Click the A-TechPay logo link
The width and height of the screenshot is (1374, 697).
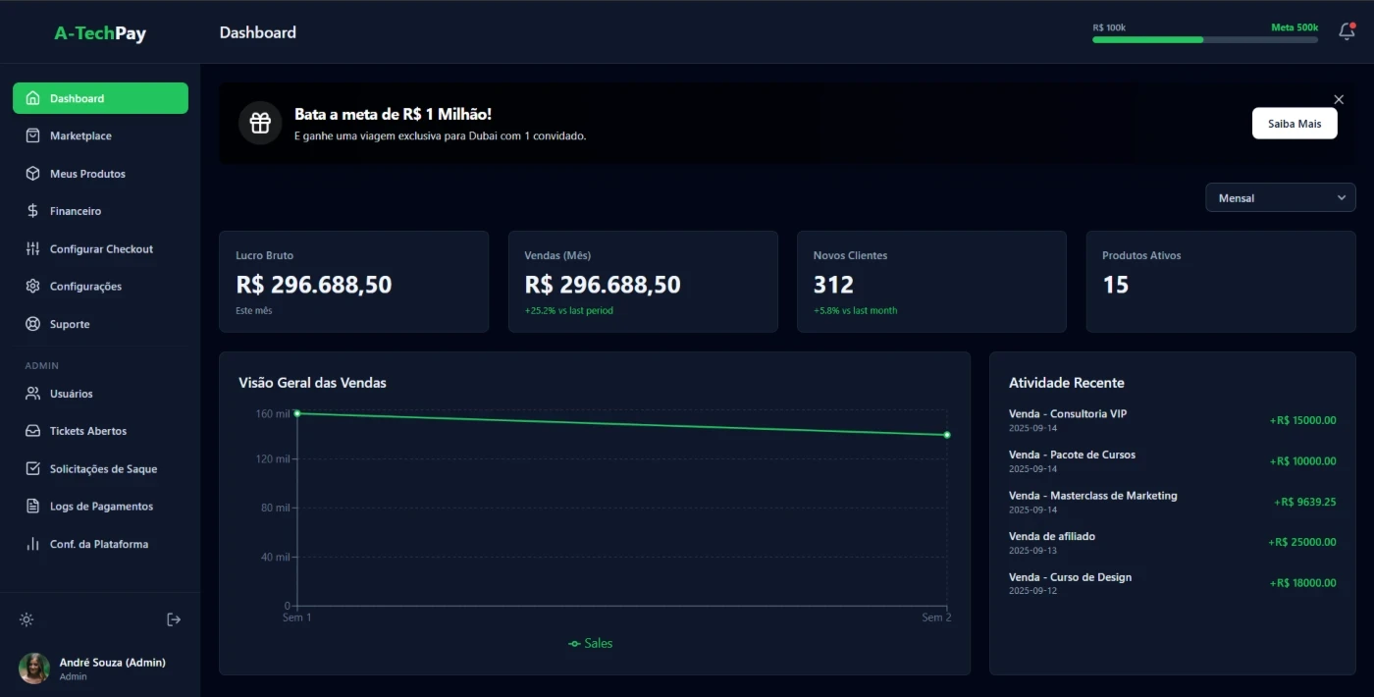[x=100, y=33]
